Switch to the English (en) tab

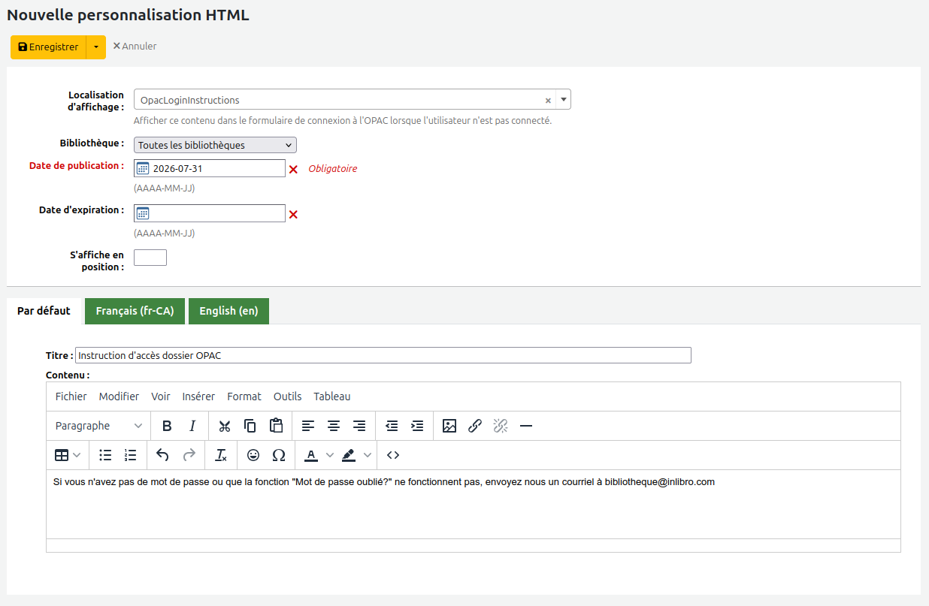(x=228, y=311)
